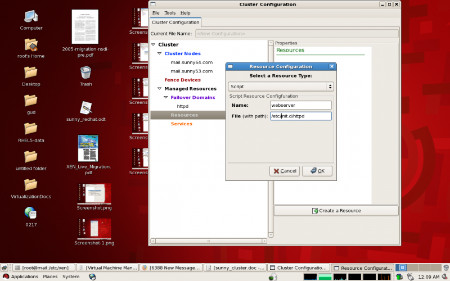Select the Cluster Configuration tab
Screen dimensions: 450x281
(x=175, y=22)
